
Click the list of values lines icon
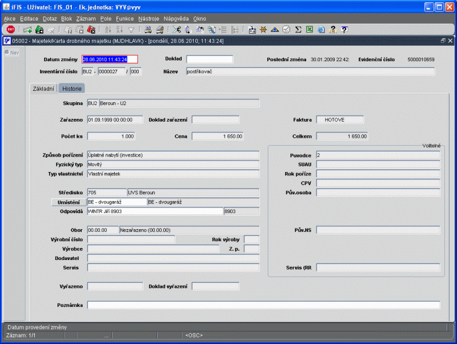point(223,30)
